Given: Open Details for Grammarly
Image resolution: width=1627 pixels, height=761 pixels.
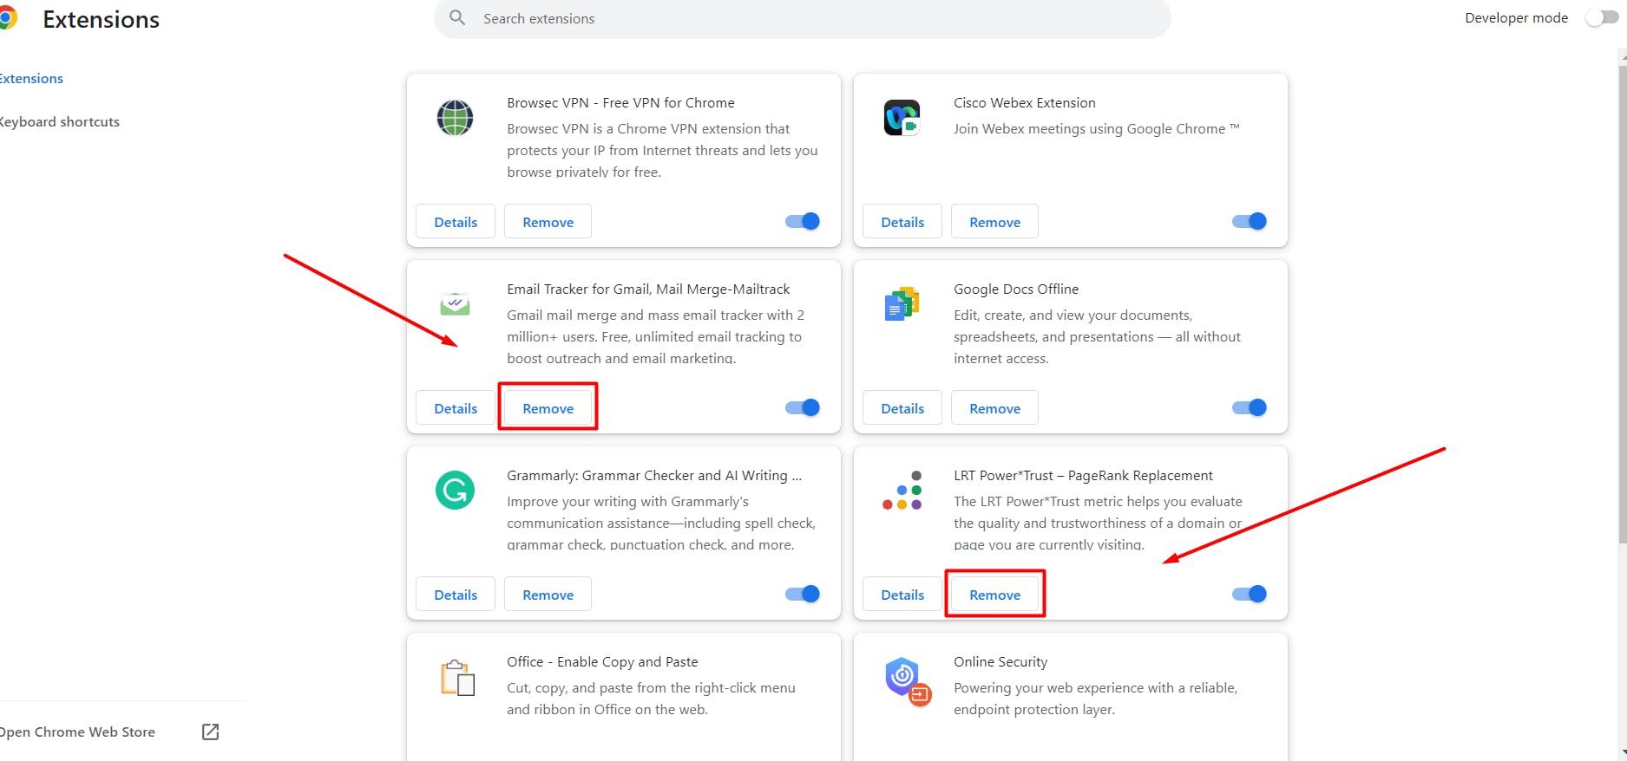Looking at the screenshot, I should pyautogui.click(x=456, y=594).
